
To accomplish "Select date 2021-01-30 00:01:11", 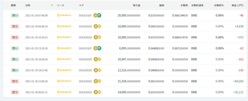I will pyautogui.click(x=36, y=92).
